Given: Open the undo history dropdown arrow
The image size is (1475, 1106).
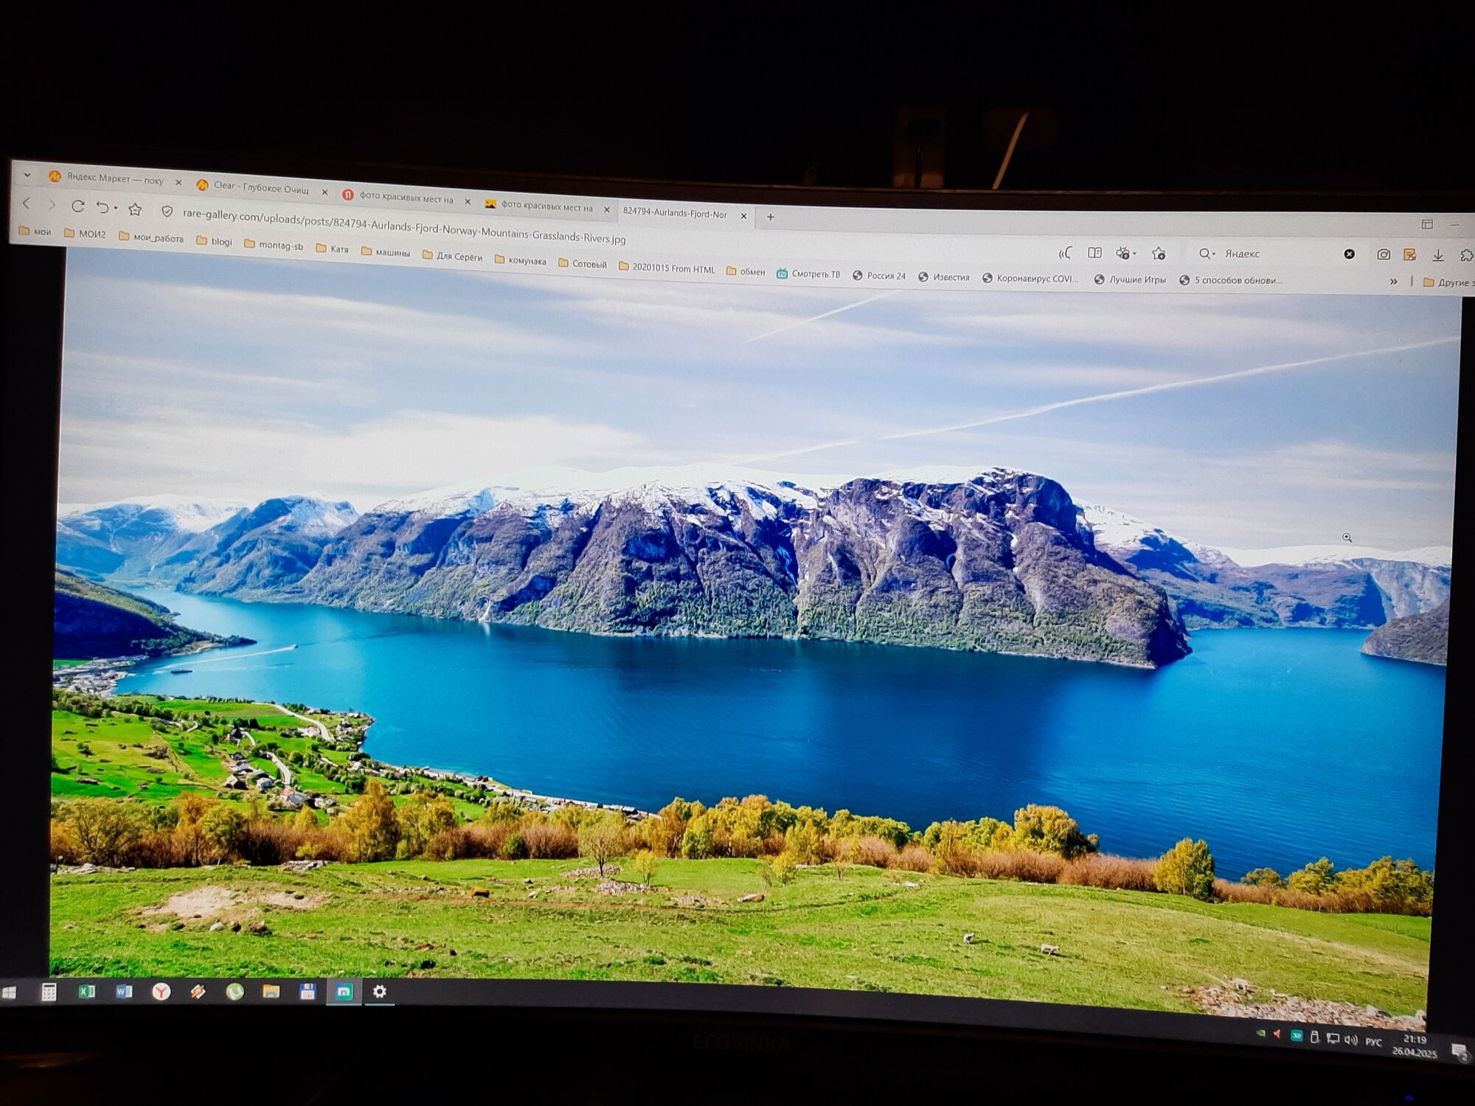Looking at the screenshot, I should pos(116,209).
